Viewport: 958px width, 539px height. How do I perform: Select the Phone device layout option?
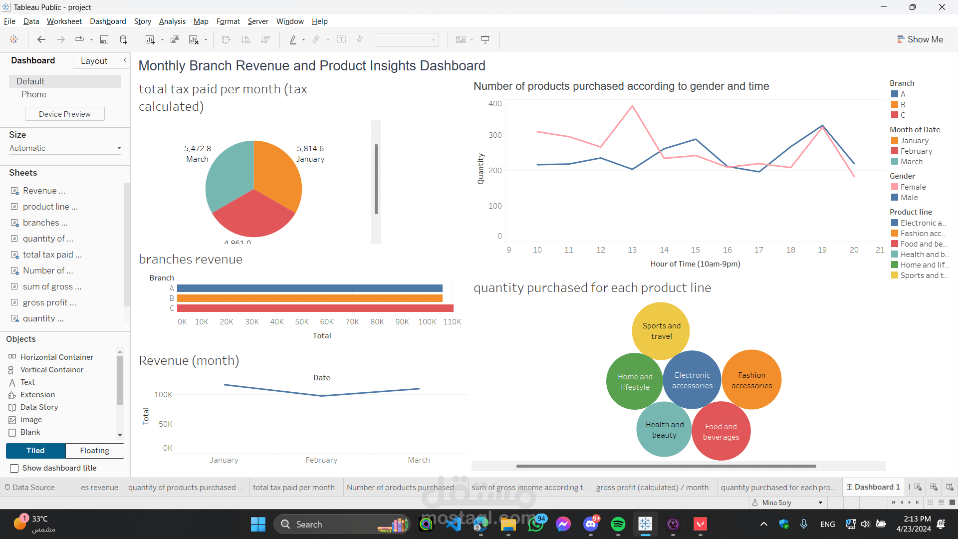coord(34,94)
